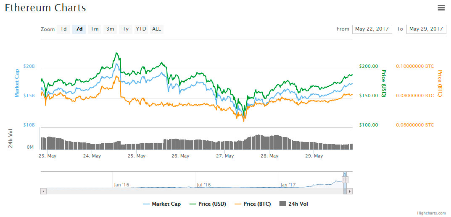Click the 0.10000000 BTC axis label

pos(415,66)
